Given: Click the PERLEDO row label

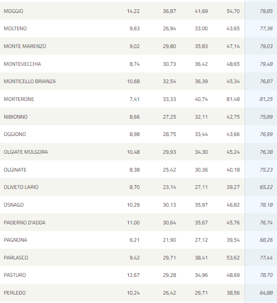Looking at the screenshot, I should (15, 293).
